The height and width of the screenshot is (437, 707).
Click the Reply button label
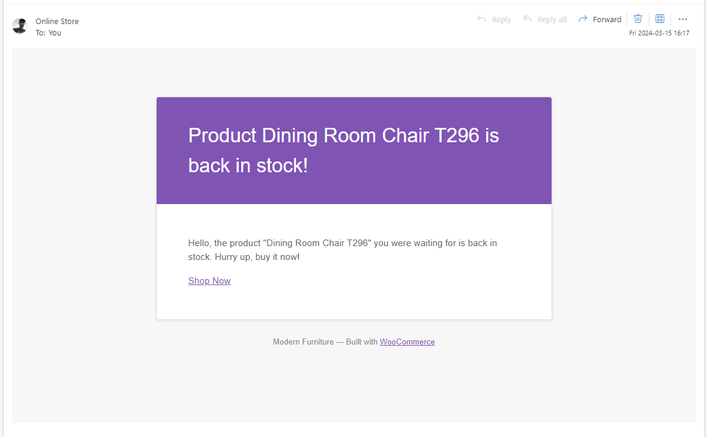pos(501,19)
